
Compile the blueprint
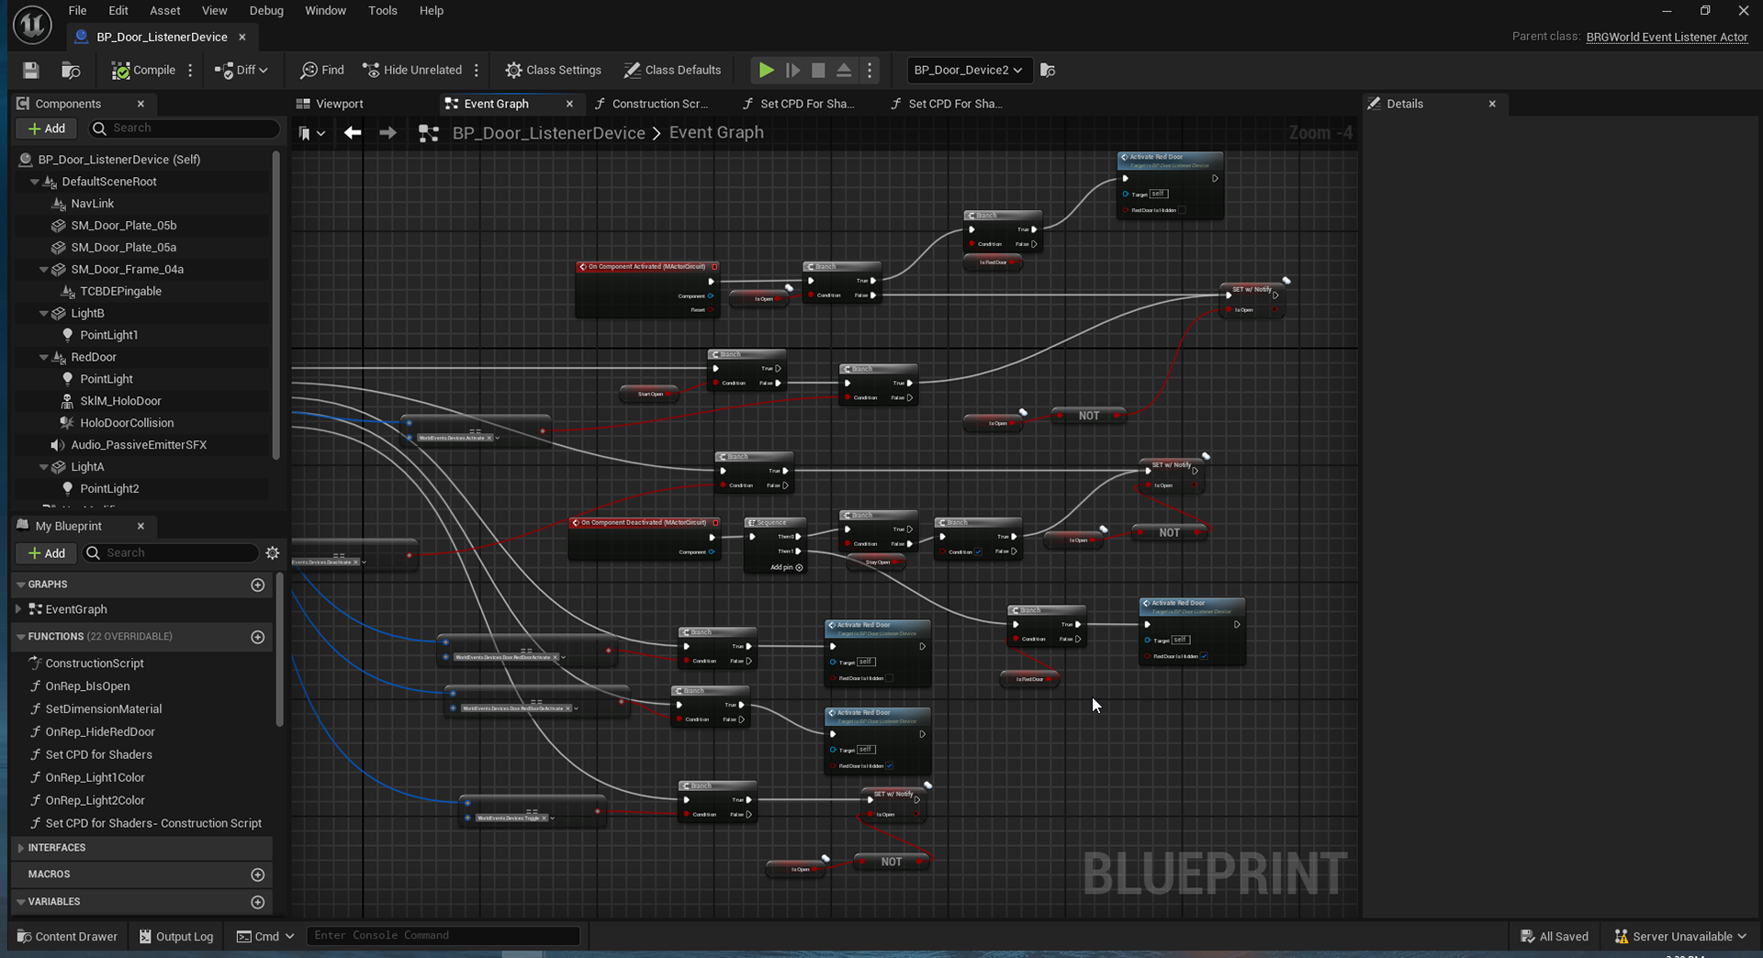(x=143, y=71)
